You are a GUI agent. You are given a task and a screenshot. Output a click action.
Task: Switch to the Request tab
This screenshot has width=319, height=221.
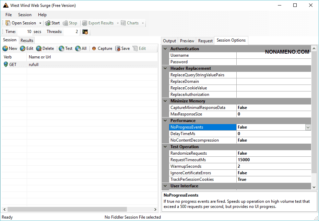coord(205,41)
